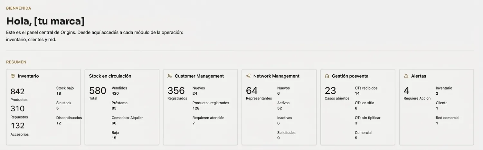Screen dimensions: 483x150
Task: Click the Alertas warning triangle icon
Action: [406, 76]
